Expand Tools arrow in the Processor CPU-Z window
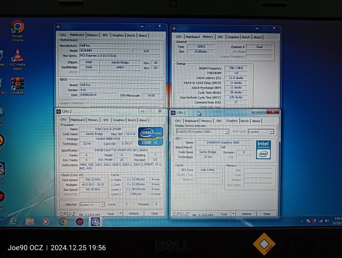342x258 pixels. (x=120, y=214)
